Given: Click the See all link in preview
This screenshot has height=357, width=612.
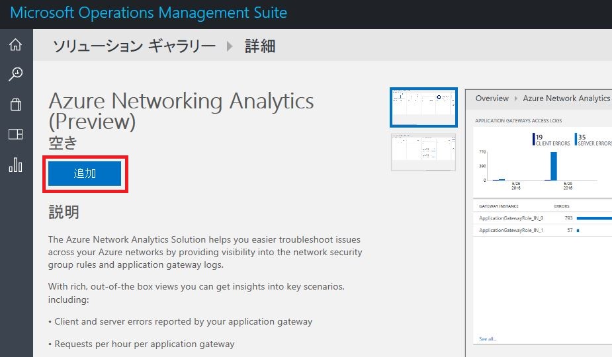Looking at the screenshot, I should click(488, 338).
